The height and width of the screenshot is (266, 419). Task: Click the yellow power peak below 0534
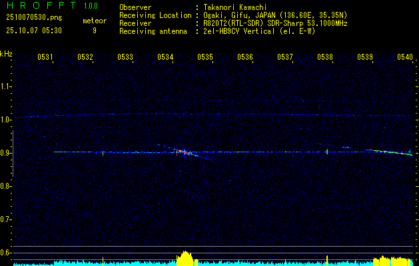pyautogui.click(x=185, y=258)
